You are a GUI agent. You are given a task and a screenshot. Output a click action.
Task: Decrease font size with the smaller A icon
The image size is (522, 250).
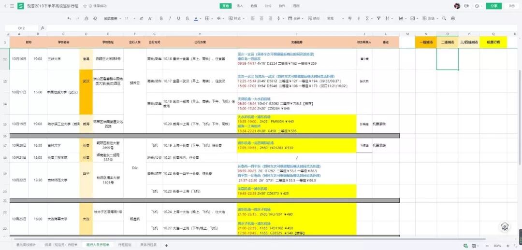(150, 19)
